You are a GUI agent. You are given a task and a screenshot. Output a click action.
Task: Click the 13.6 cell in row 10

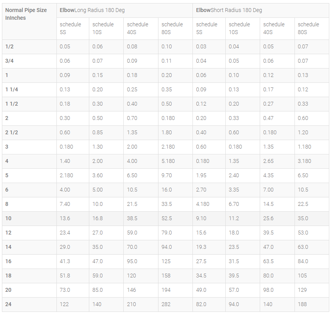65,218
